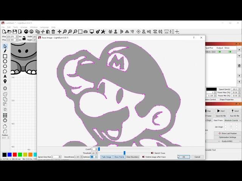Open the Edit menu
The image size is (242, 181).
[9, 27]
